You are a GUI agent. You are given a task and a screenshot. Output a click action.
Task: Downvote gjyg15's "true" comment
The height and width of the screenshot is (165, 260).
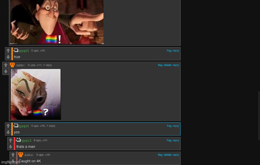(x=8, y=57)
